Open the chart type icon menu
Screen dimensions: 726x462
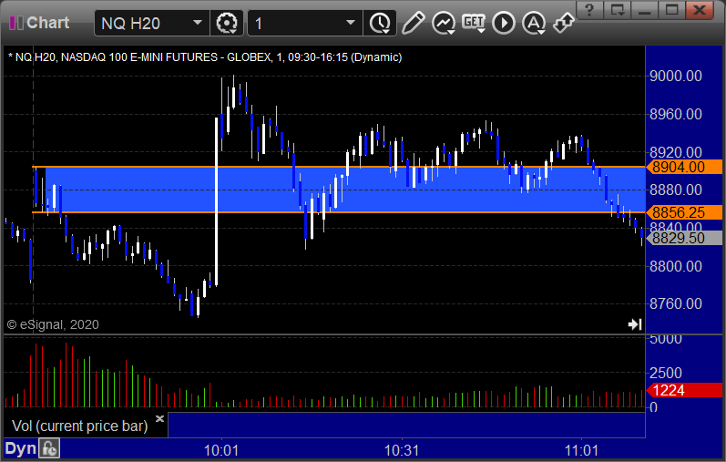444,23
